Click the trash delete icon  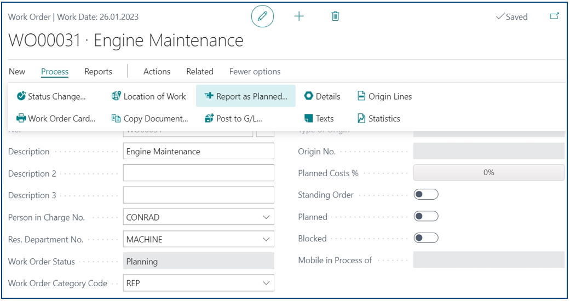pos(335,16)
